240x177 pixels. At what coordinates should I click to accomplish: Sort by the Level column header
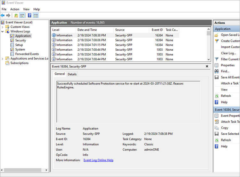click(64, 30)
